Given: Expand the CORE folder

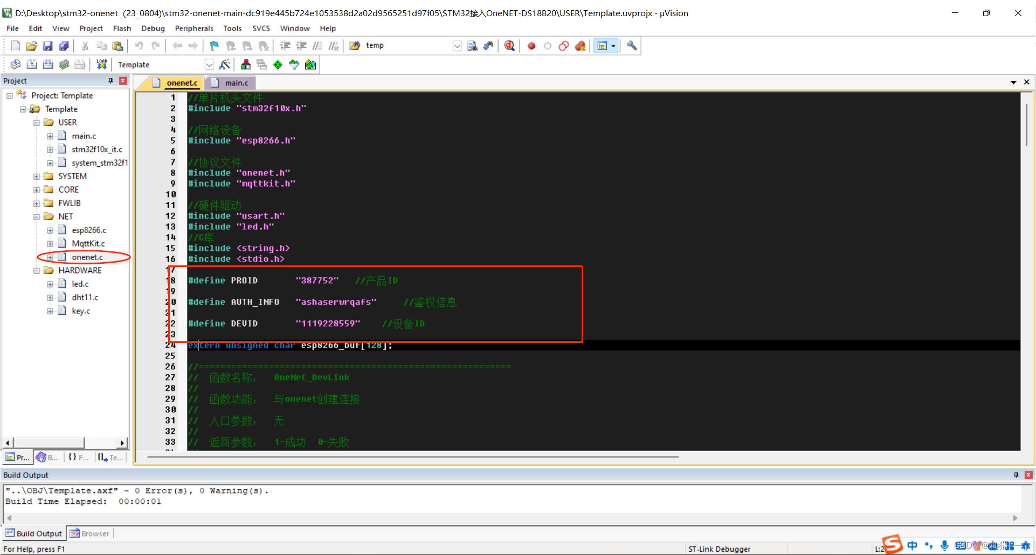Looking at the screenshot, I should click(x=37, y=190).
